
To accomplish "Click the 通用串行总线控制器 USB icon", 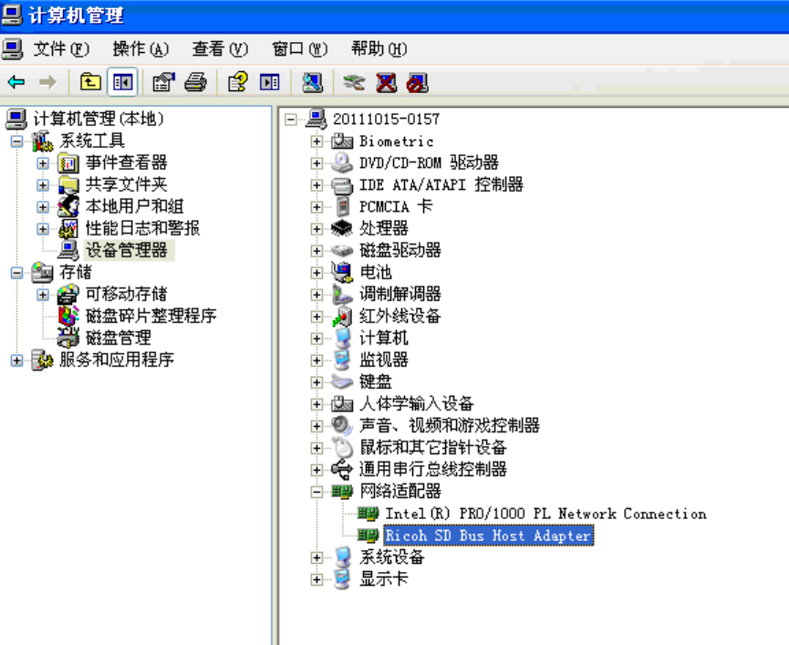I will point(342,470).
